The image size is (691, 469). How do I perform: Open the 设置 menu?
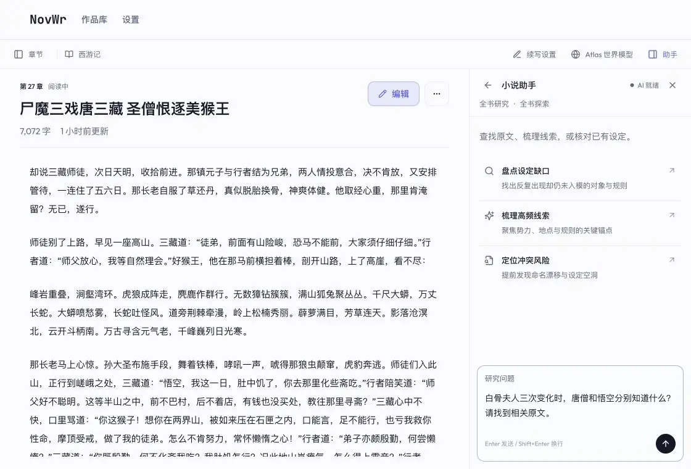click(130, 20)
